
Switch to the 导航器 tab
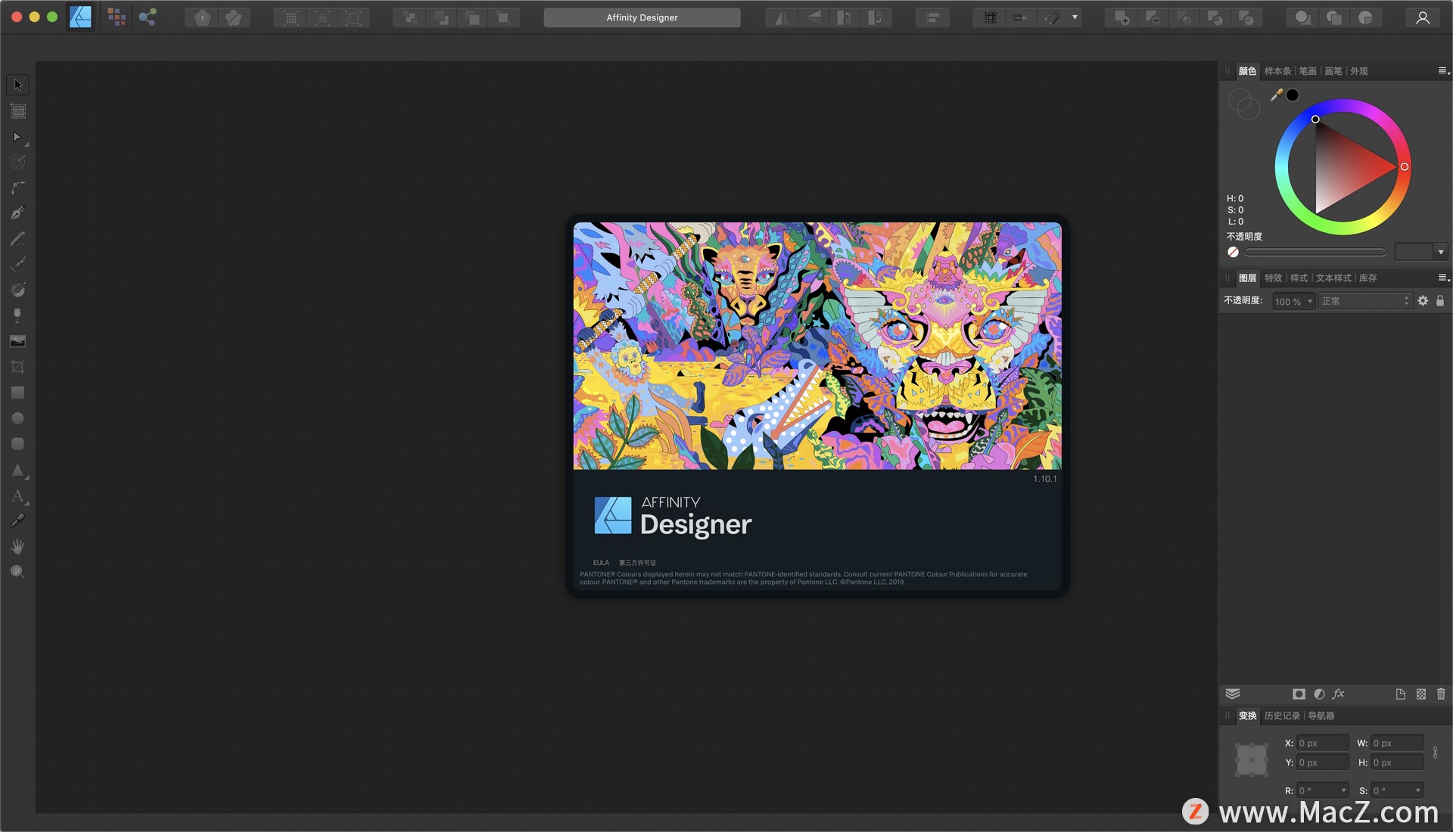tap(1321, 716)
